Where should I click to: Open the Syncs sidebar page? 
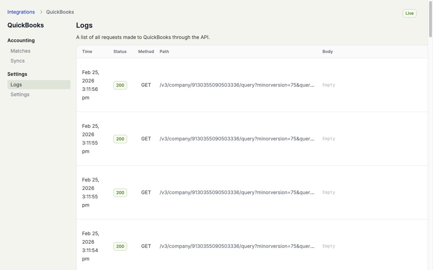tap(17, 61)
